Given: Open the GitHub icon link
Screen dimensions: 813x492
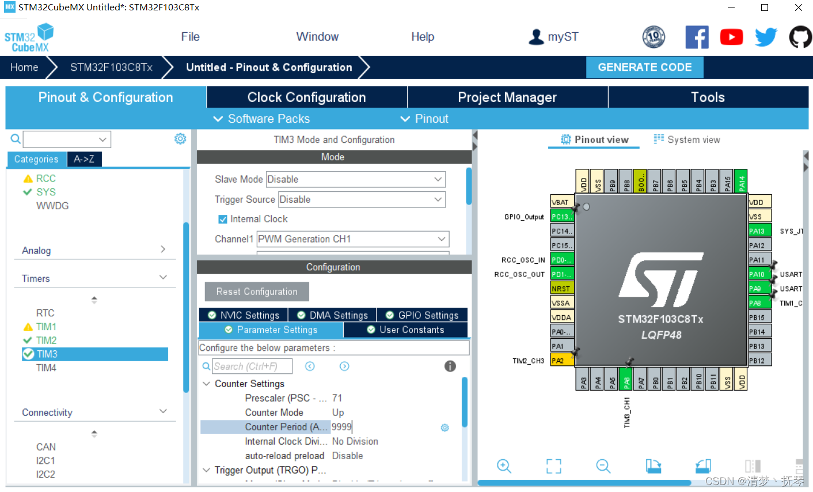Looking at the screenshot, I should 800,37.
